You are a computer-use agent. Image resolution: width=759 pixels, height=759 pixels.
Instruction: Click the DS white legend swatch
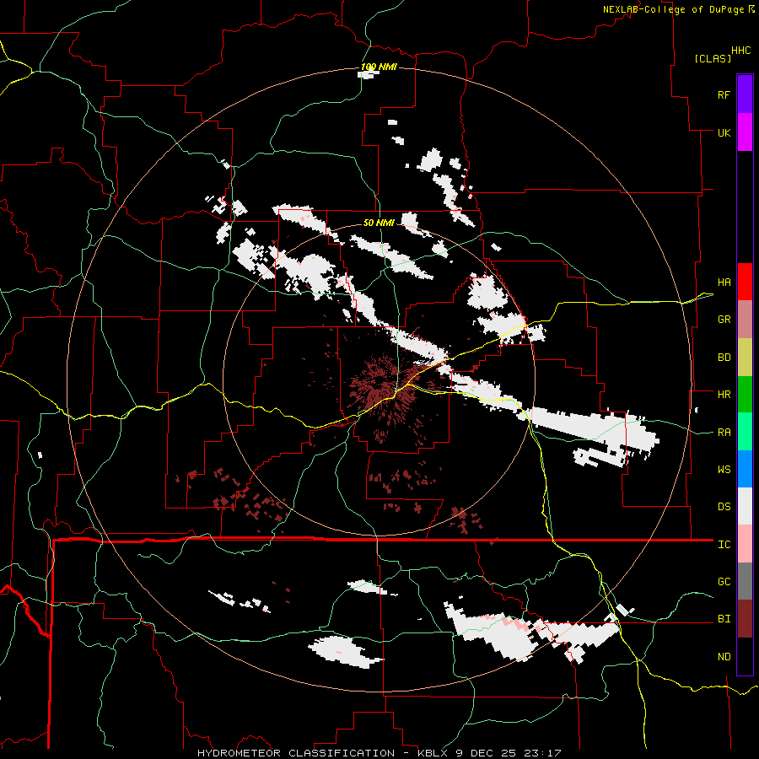point(745,506)
